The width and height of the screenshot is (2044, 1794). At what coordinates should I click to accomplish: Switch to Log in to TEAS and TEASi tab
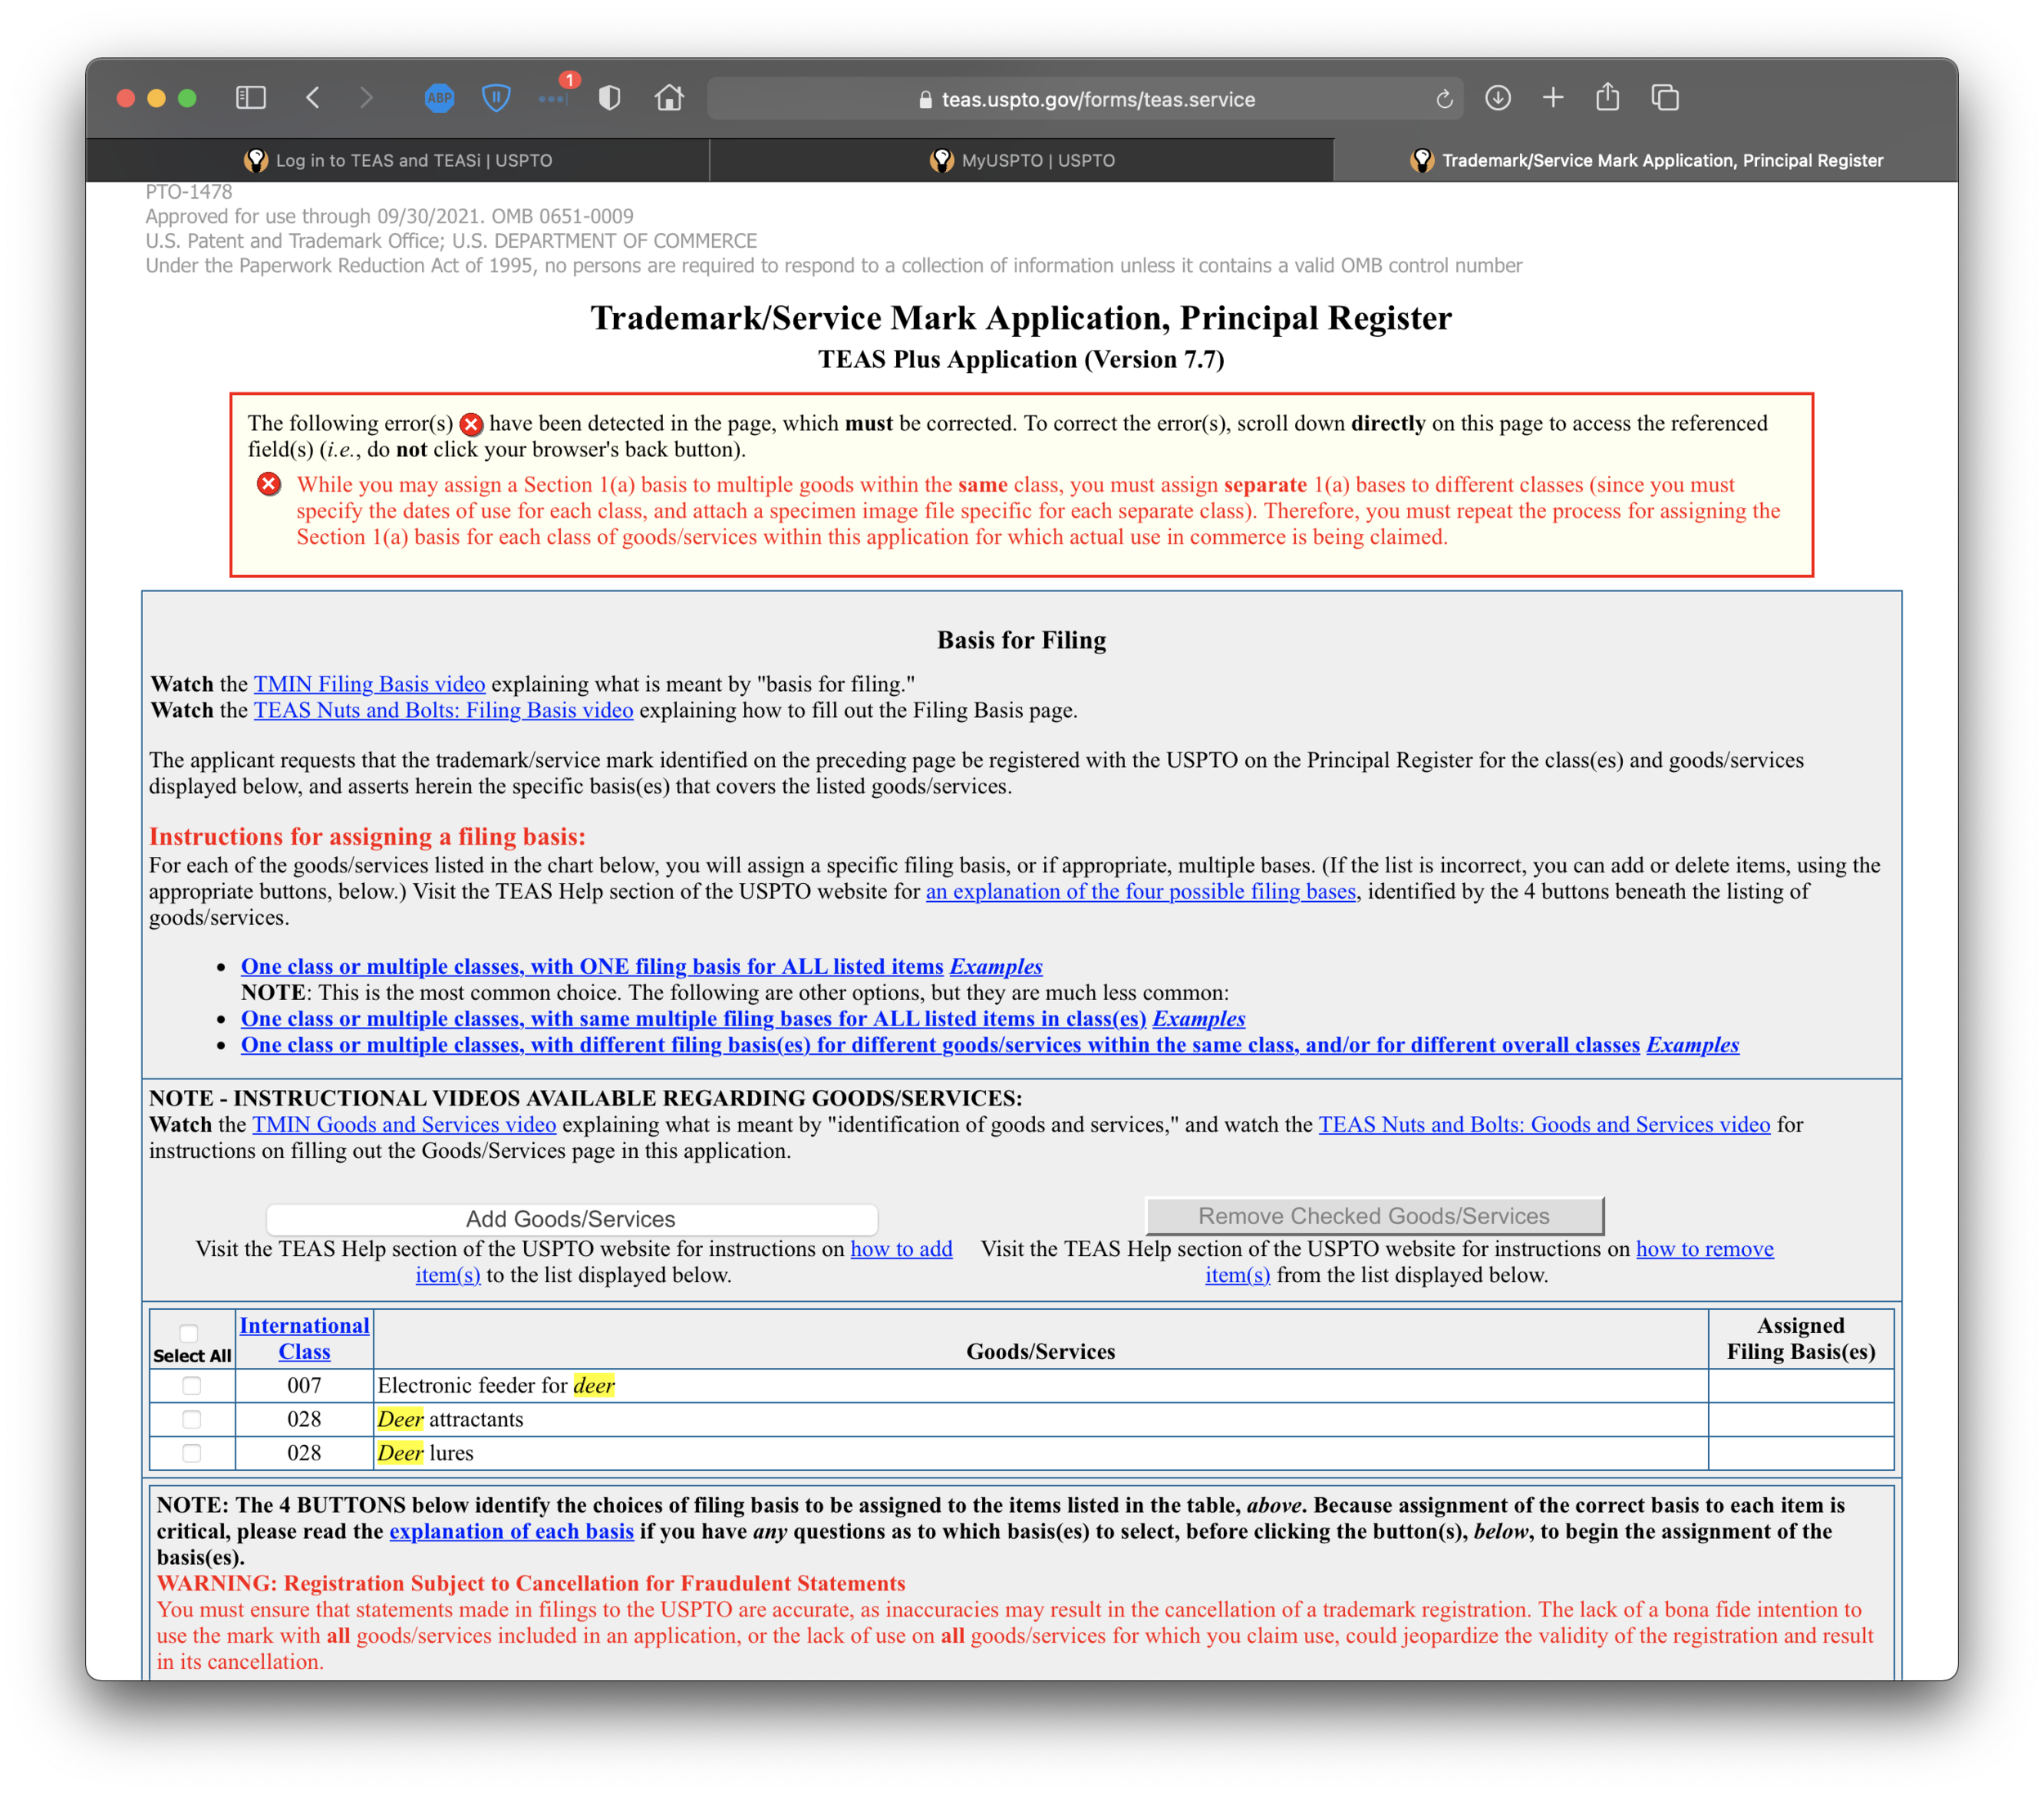[x=398, y=160]
